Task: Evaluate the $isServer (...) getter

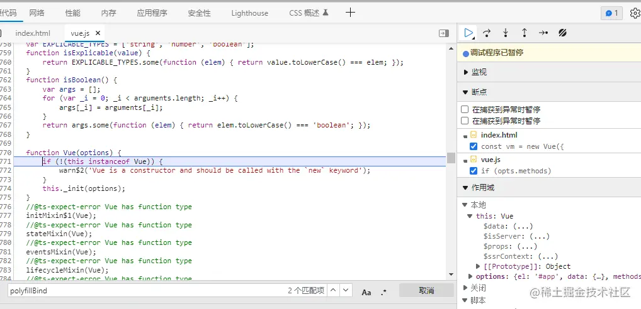Action: click(540, 236)
